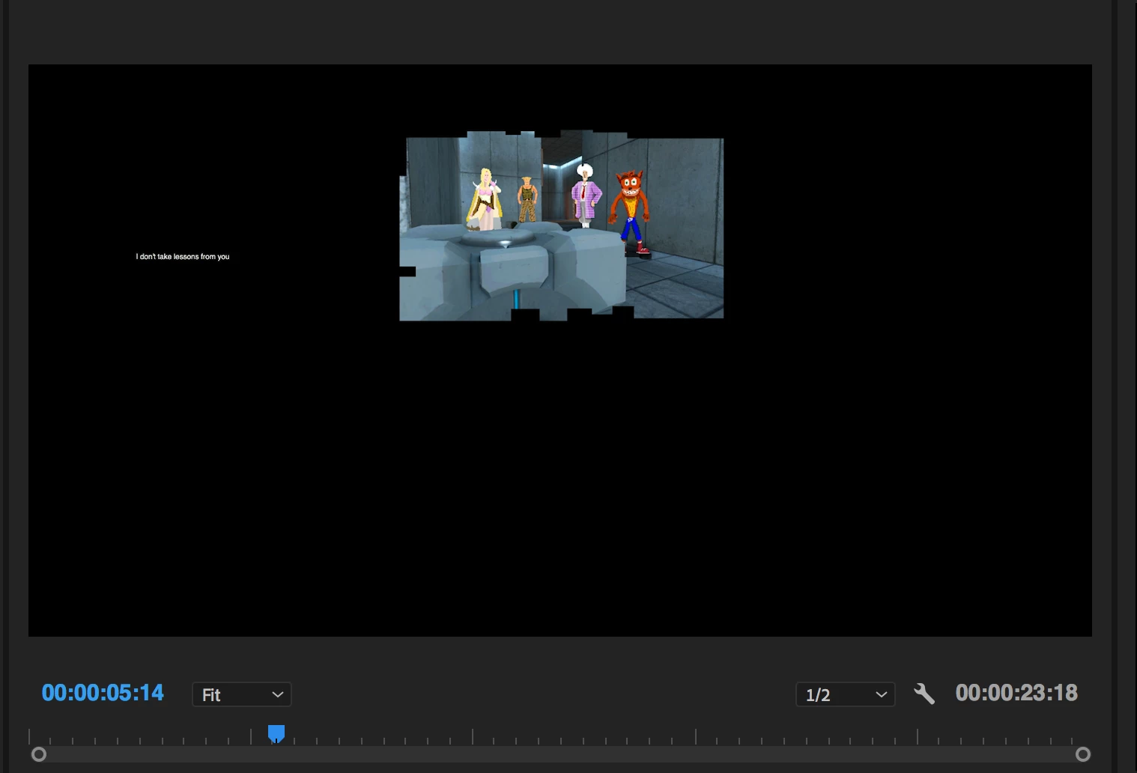The height and width of the screenshot is (773, 1137).
Task: Open the Fit zoom level dropdown
Action: 242,694
